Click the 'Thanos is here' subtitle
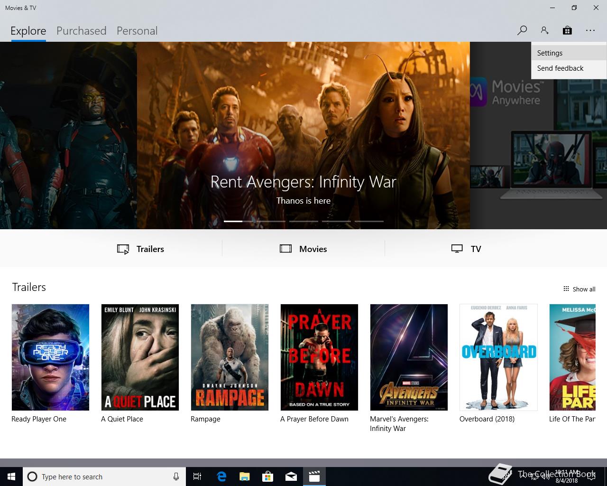 point(303,201)
